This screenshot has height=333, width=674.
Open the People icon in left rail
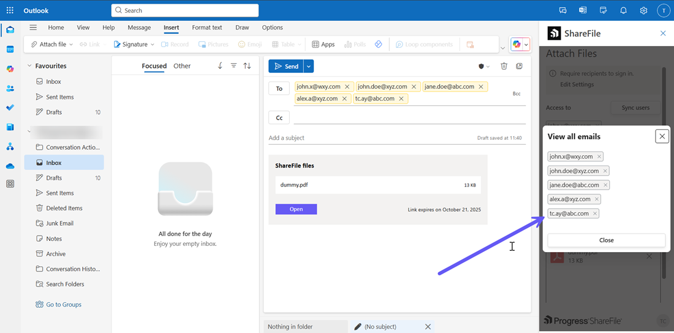pos(10,88)
